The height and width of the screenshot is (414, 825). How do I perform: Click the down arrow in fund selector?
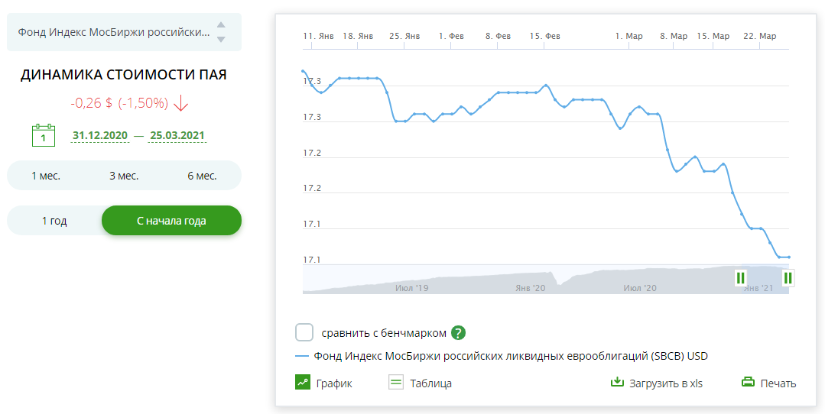click(221, 39)
